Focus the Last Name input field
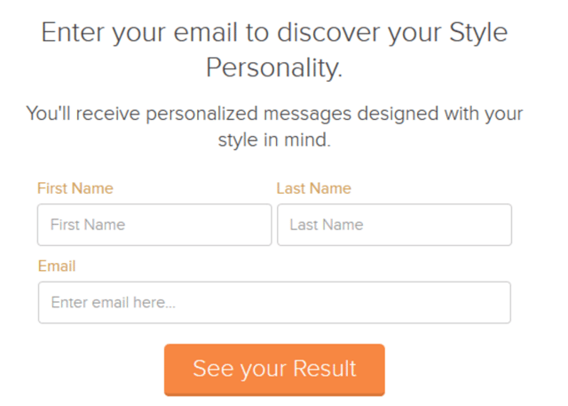 pyautogui.click(x=394, y=225)
